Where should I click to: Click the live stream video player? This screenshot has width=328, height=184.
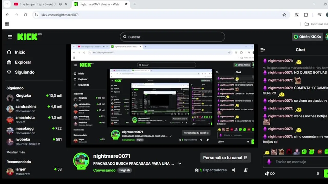click(x=162, y=96)
